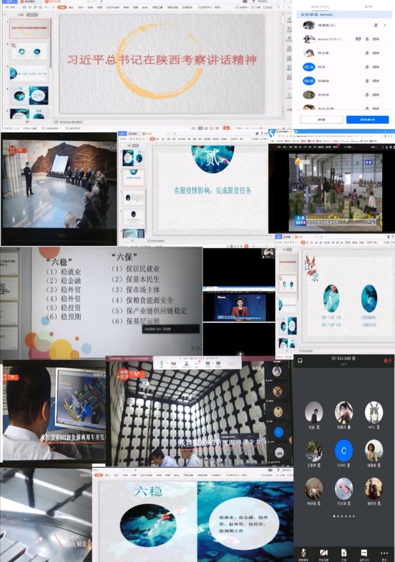Click blue 解除静音 button in participants panel
This screenshot has height=562, width=395.
368,119
